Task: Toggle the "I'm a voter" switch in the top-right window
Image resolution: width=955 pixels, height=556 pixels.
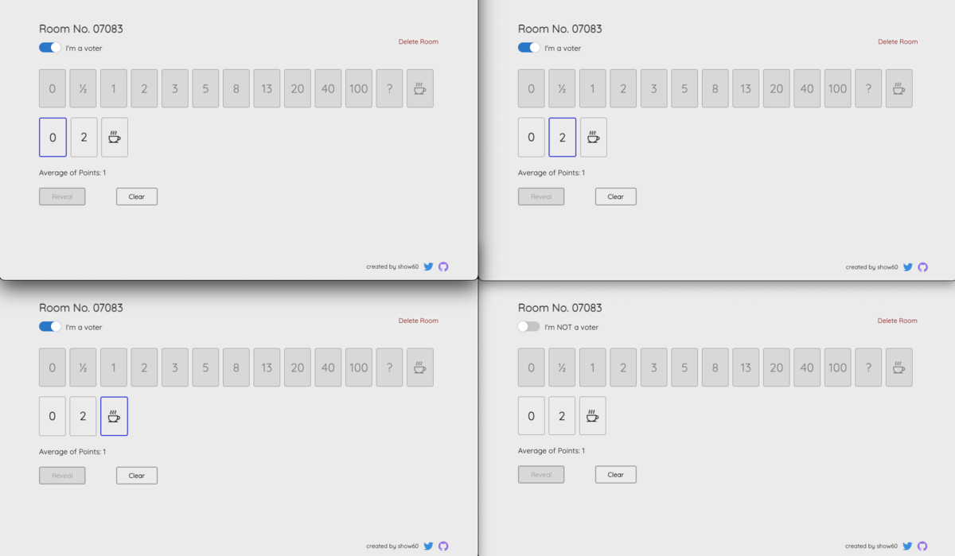Action: 529,48
